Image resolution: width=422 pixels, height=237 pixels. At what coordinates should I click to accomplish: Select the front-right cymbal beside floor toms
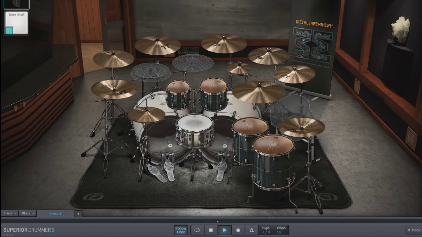click(x=301, y=127)
